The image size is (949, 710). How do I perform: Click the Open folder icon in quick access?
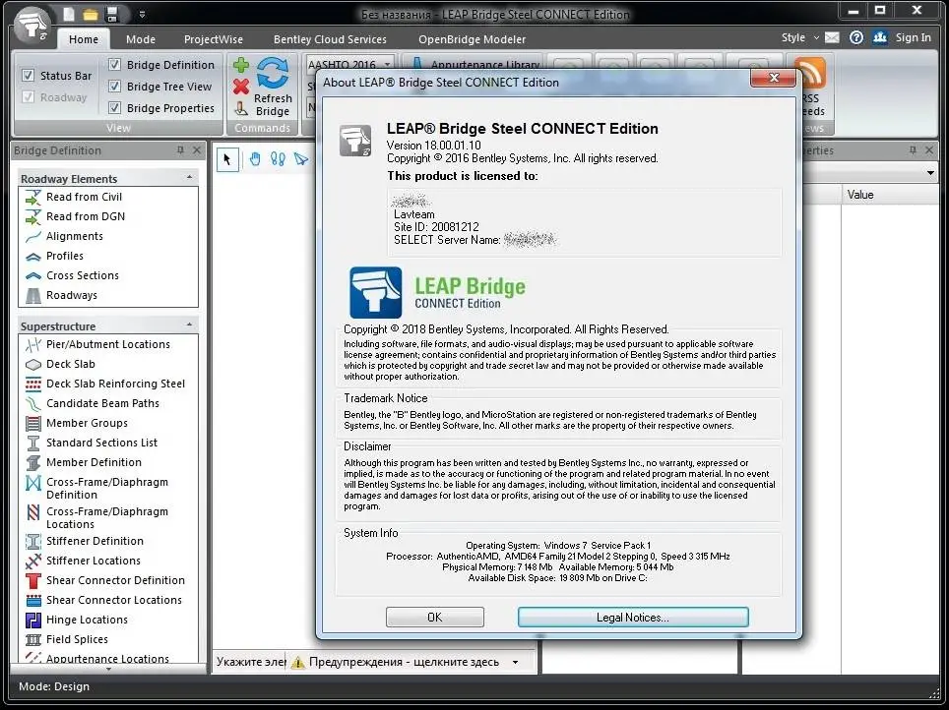91,14
